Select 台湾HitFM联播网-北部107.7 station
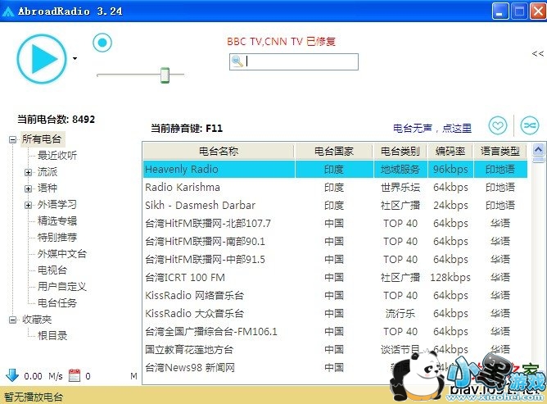This screenshot has width=547, height=404. click(208, 224)
